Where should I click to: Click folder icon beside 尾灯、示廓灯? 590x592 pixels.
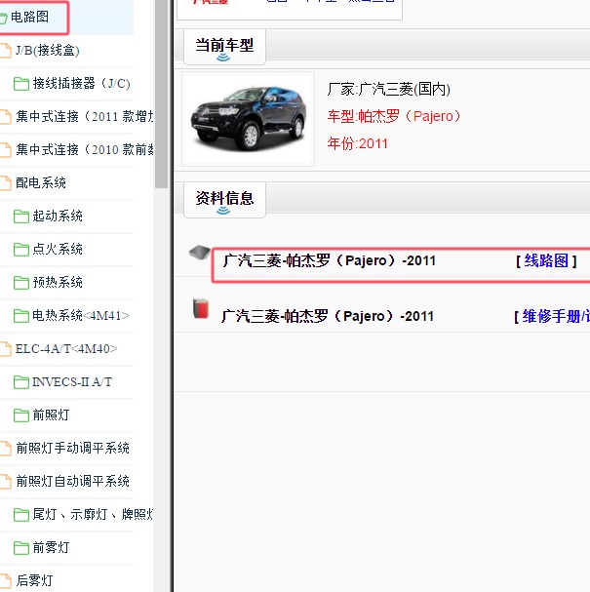[x=21, y=515]
